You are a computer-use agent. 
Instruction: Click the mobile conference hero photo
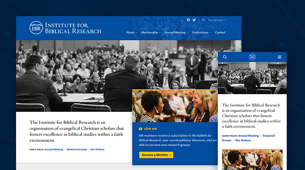(252, 78)
